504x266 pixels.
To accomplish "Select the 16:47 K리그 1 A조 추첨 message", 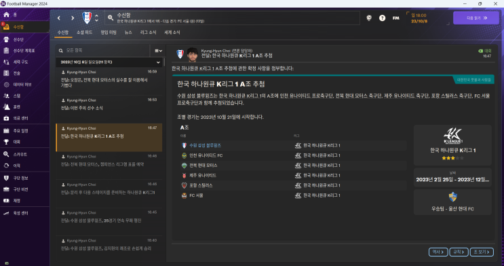I will [109, 137].
